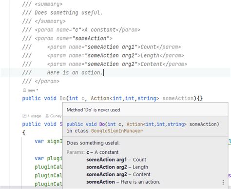
Task: Click the 'var signI' code line
Action: 48,141
